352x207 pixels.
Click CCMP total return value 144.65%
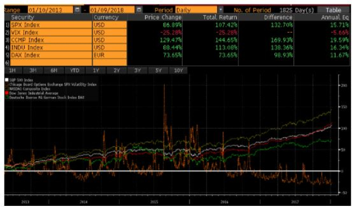tap(226, 40)
